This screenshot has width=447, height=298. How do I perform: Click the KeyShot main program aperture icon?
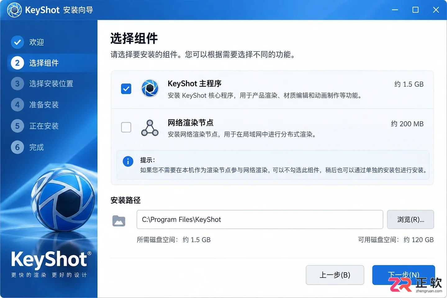(x=150, y=88)
